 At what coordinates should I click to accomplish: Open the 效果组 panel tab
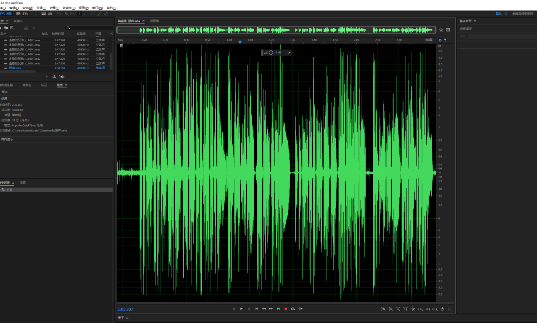click(27, 85)
